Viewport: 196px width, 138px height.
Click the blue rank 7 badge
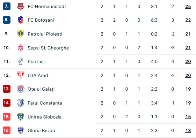(x=7, y=6)
